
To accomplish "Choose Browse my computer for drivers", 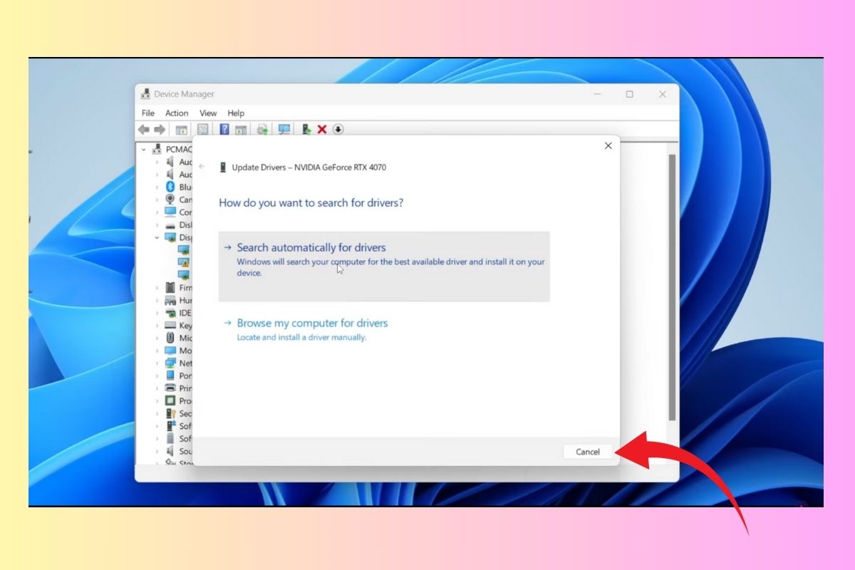I will coord(313,329).
